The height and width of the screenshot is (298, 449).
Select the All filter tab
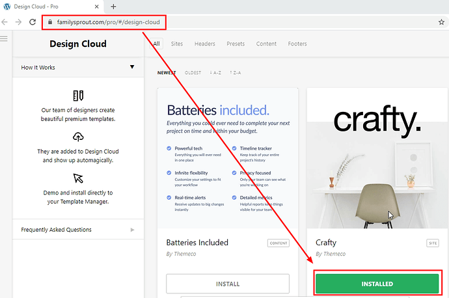click(156, 44)
